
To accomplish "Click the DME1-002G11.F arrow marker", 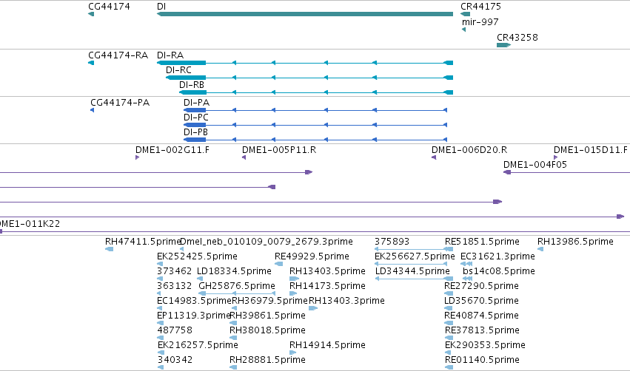I will (138, 157).
